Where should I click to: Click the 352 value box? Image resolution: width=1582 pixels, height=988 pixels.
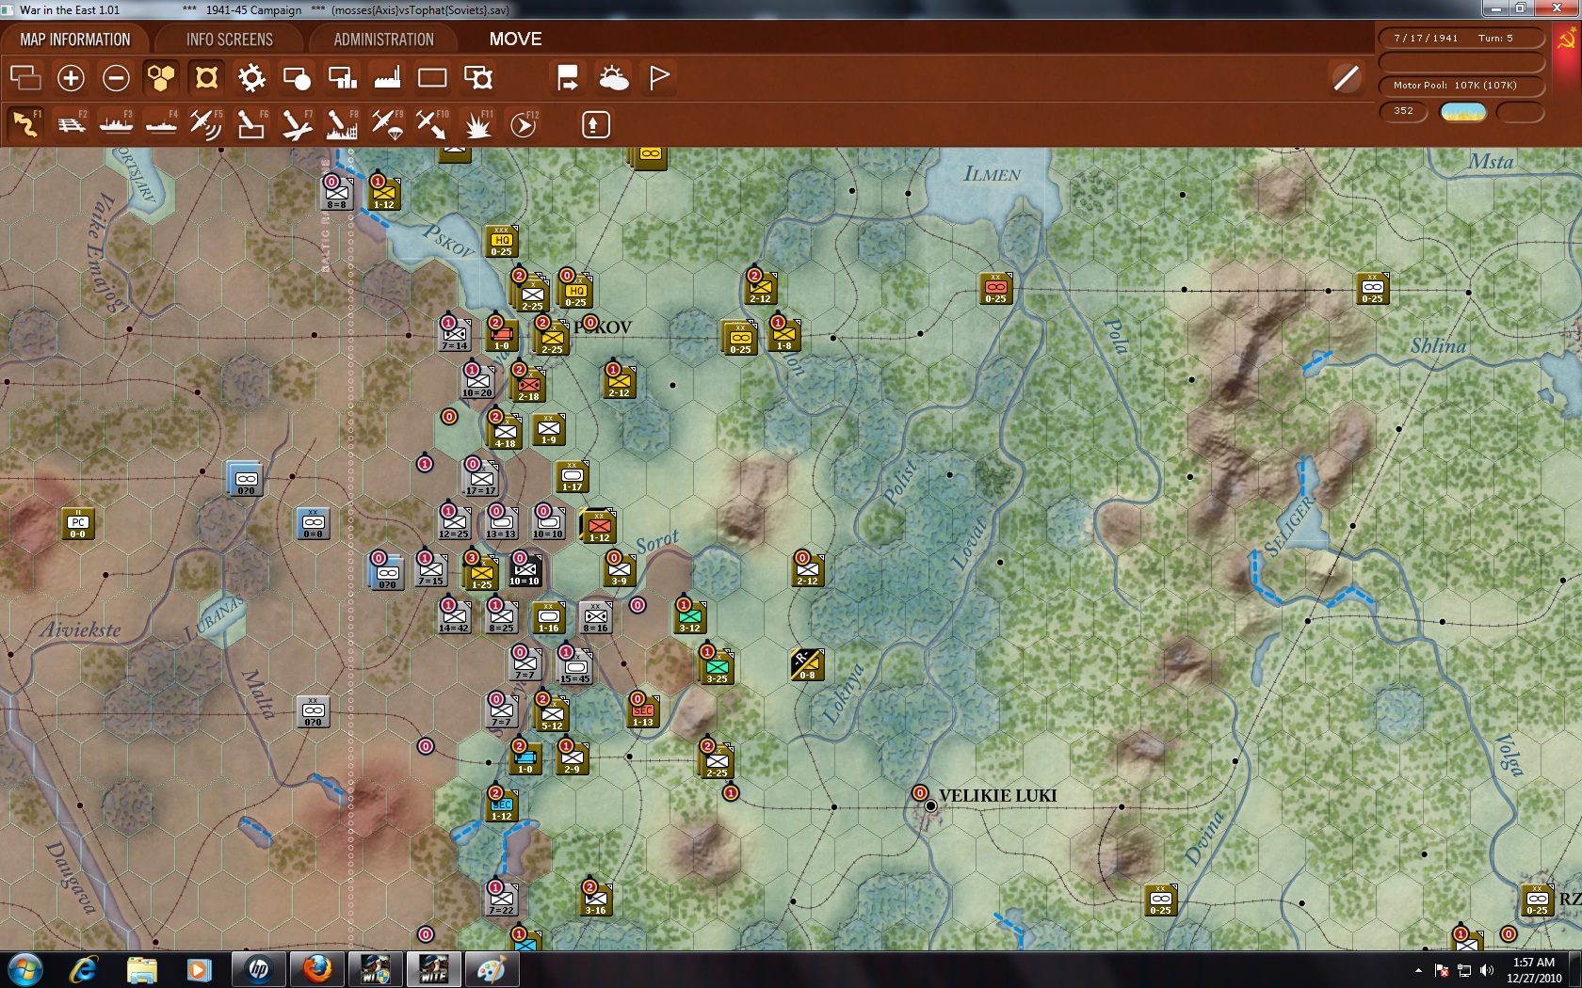pyautogui.click(x=1404, y=111)
